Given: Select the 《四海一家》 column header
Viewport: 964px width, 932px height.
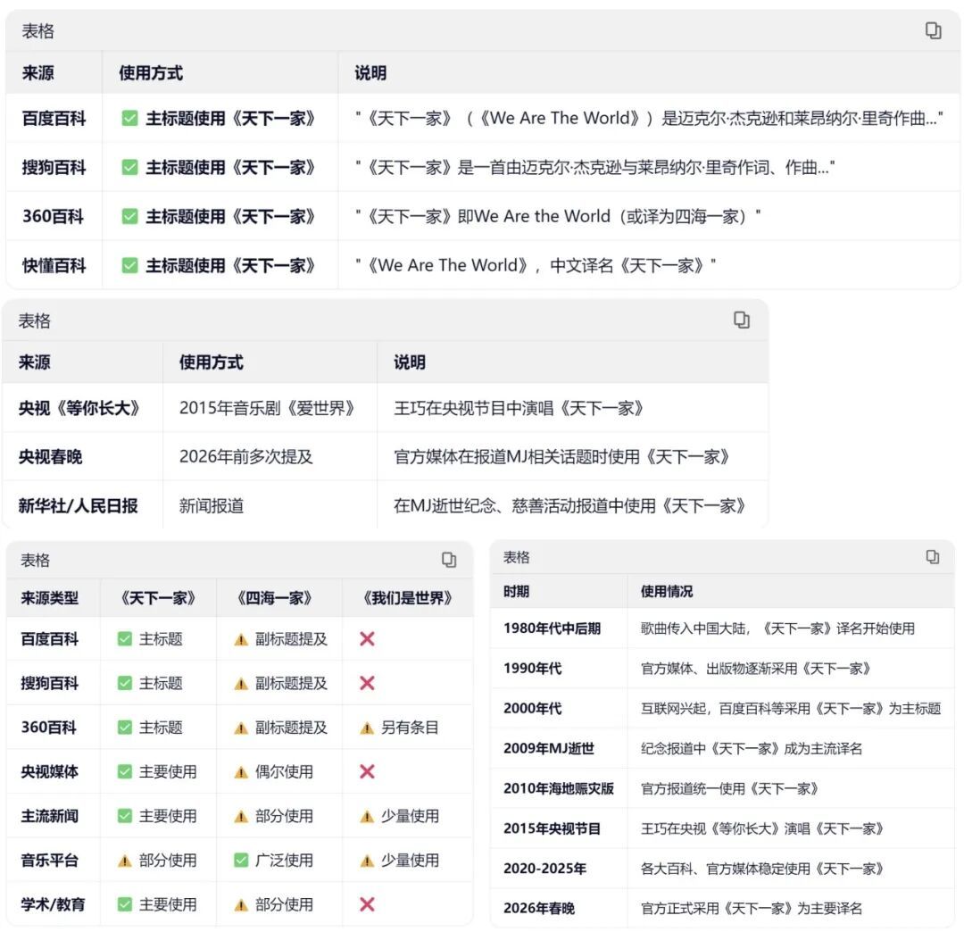Looking at the screenshot, I should tap(274, 597).
